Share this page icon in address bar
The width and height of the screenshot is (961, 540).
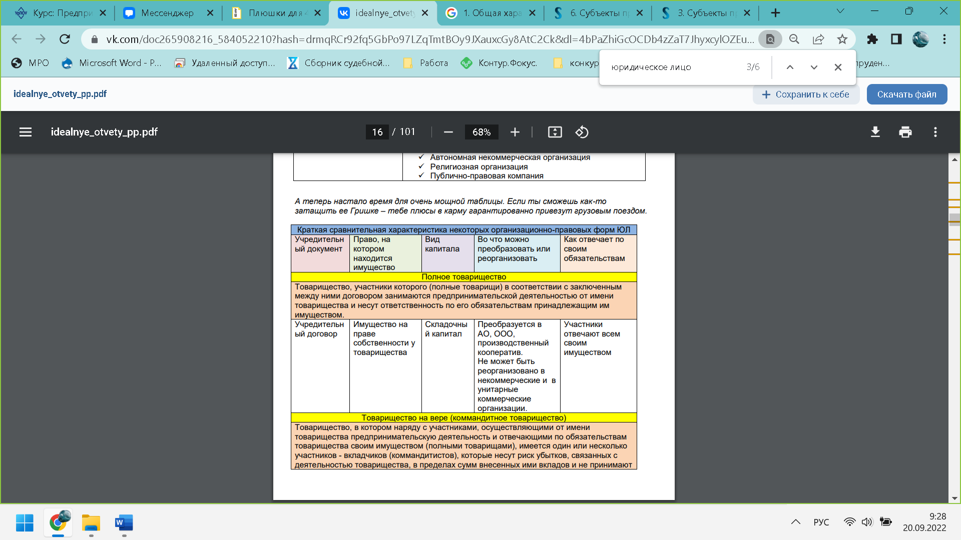pyautogui.click(x=818, y=39)
